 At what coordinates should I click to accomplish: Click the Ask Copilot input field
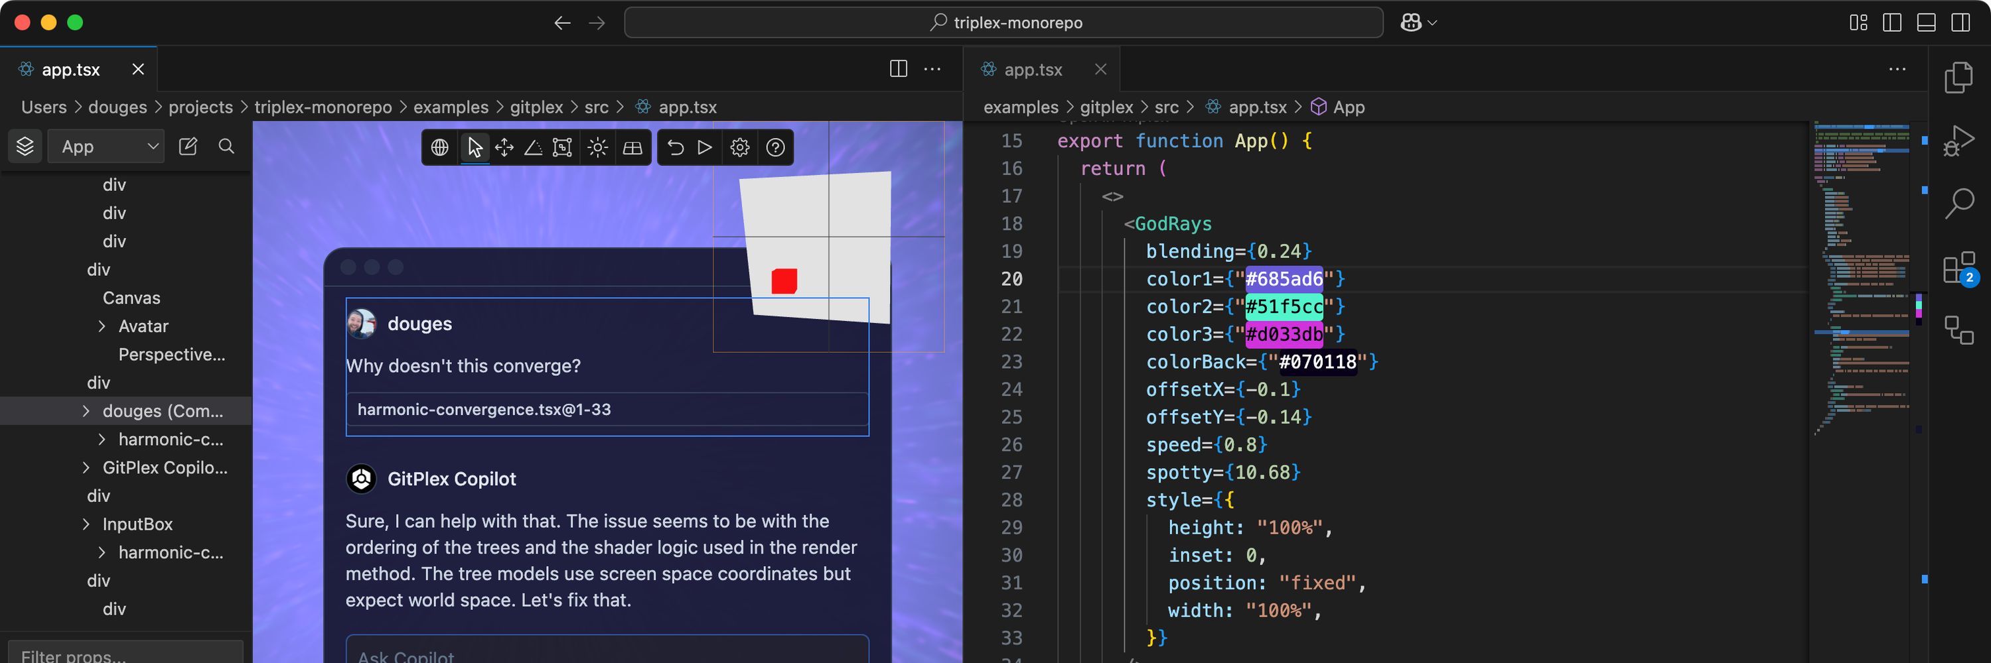(x=607, y=649)
